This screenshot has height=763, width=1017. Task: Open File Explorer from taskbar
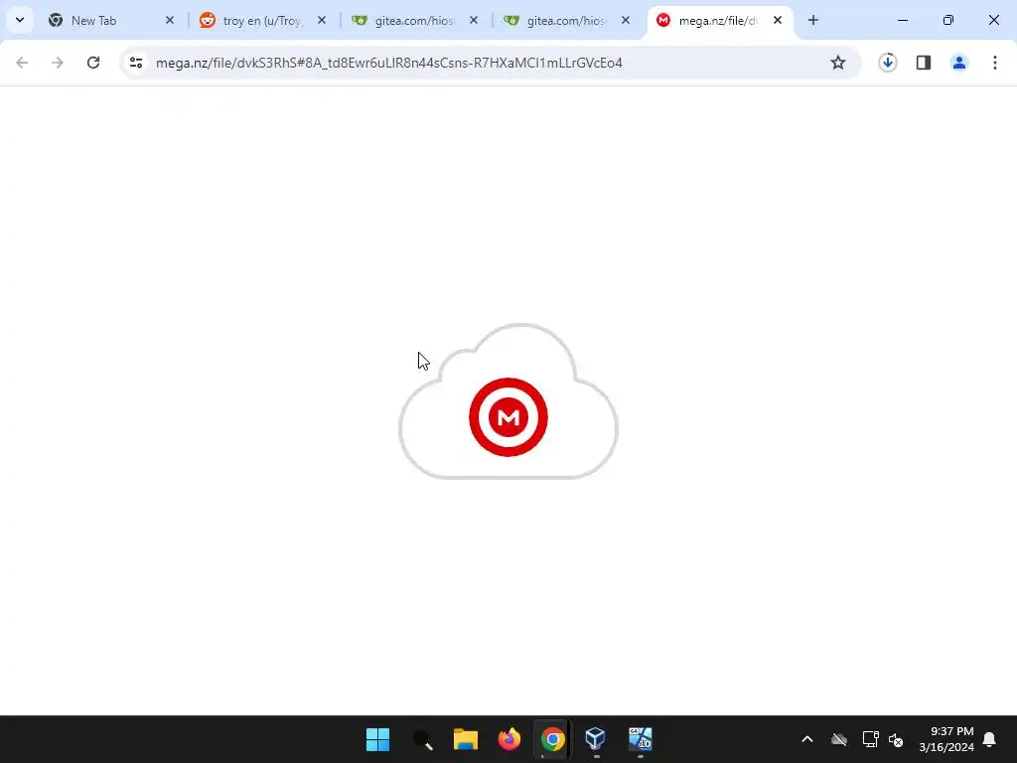click(466, 739)
